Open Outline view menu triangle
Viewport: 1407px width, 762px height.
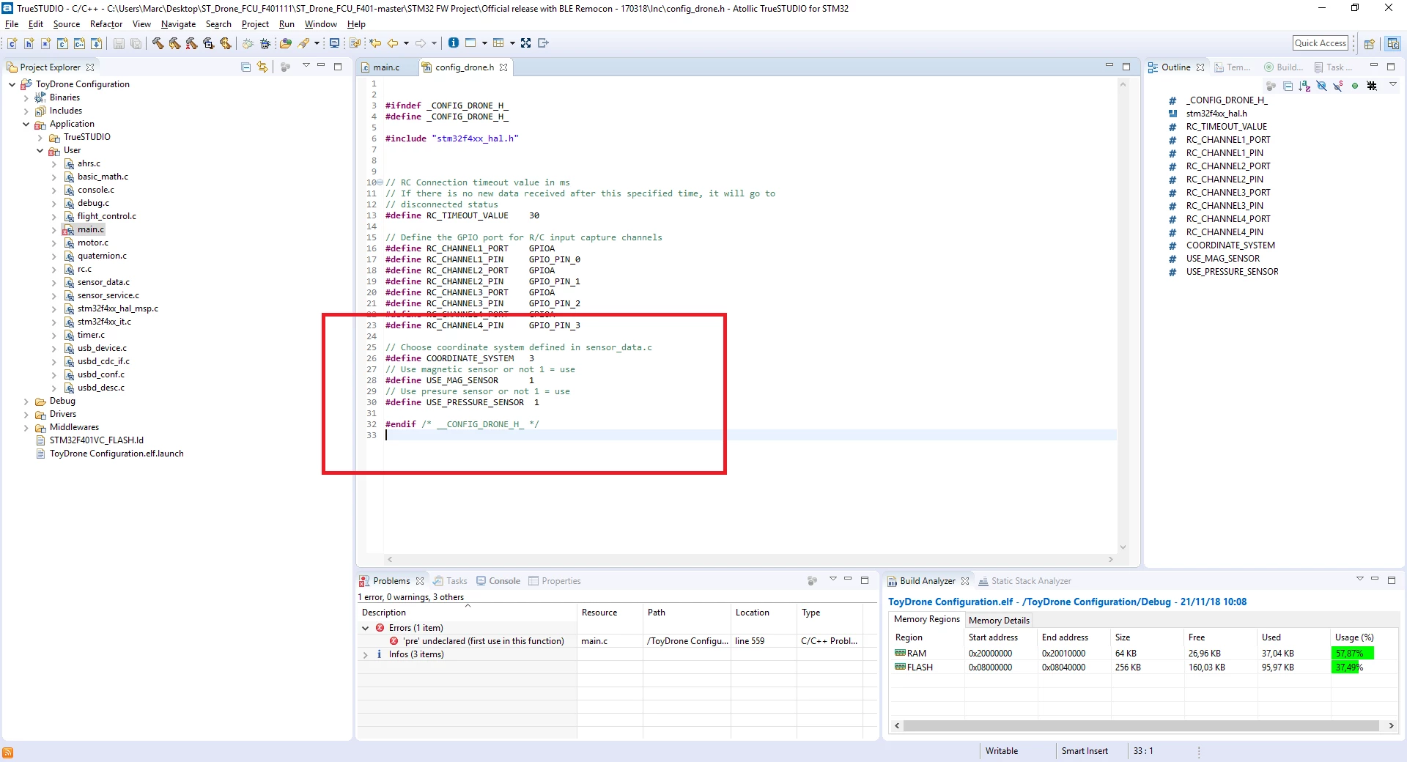pyautogui.click(x=1393, y=84)
